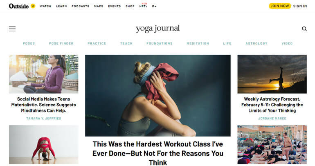Open the POSE FINDER section
Image resolution: width=315 pixels, height=166 pixels.
click(61, 43)
